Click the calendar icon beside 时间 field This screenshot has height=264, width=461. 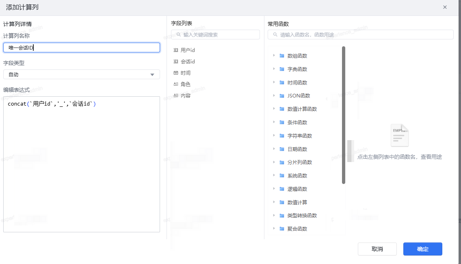[176, 73]
